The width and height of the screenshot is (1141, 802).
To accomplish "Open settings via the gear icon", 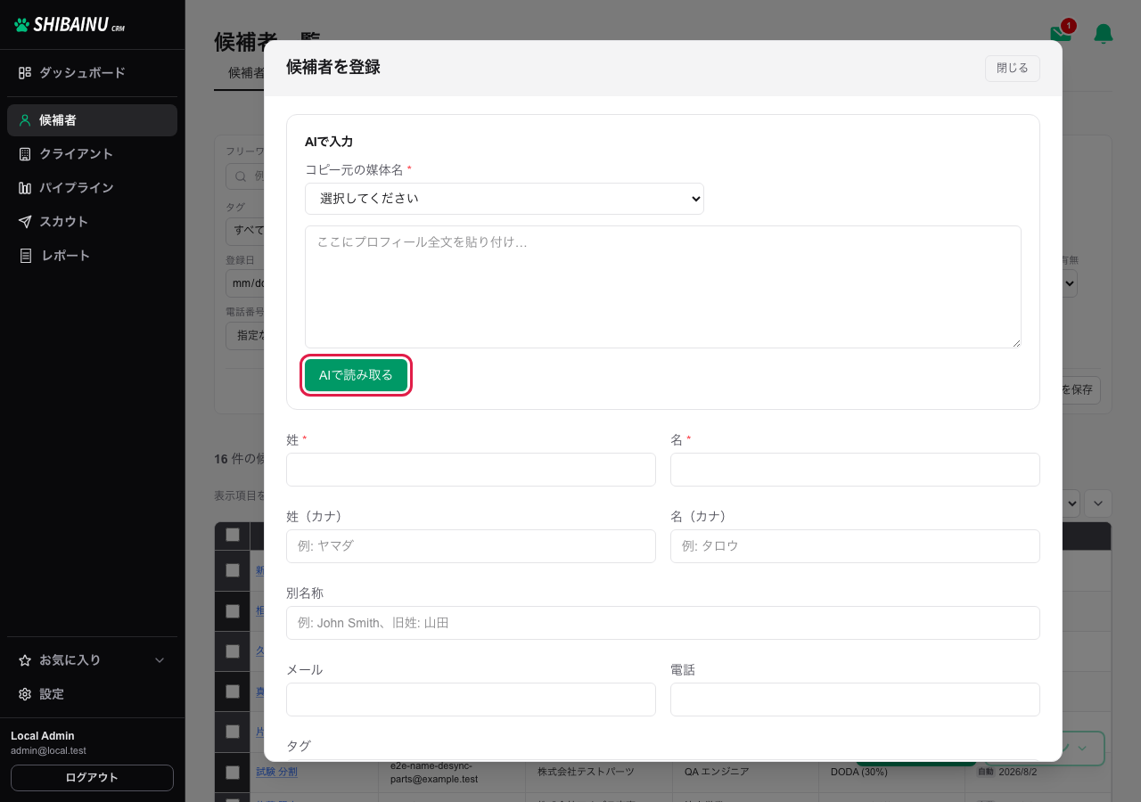I will (x=25, y=694).
